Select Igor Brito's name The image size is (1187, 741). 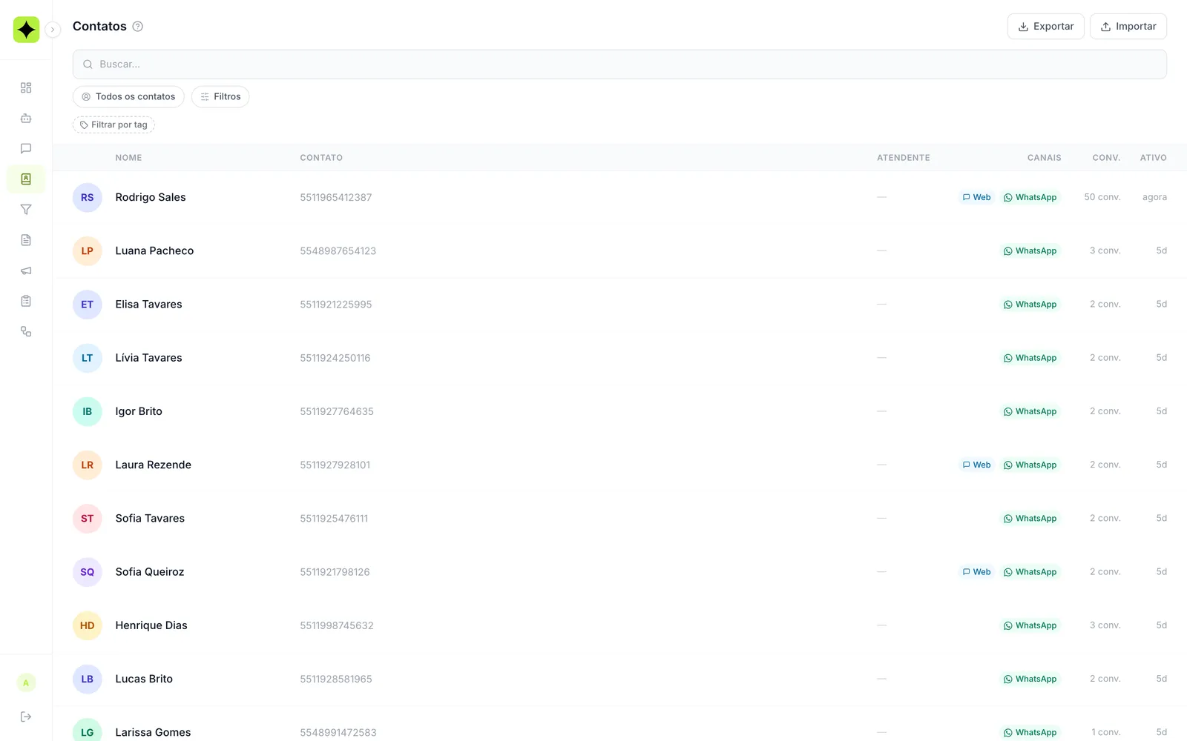pos(139,411)
